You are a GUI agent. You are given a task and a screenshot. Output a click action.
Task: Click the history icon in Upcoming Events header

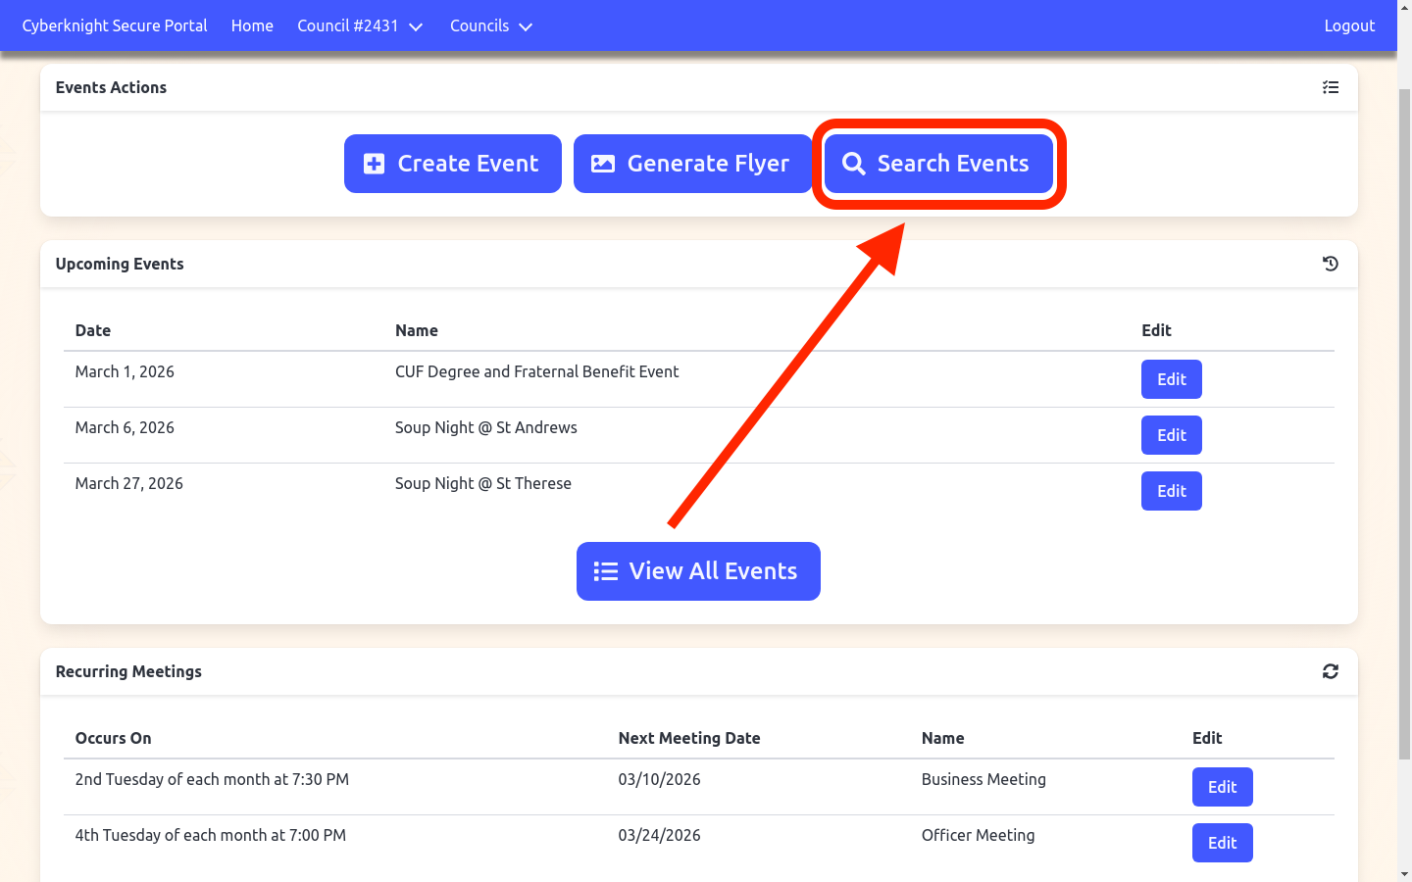coord(1330,264)
